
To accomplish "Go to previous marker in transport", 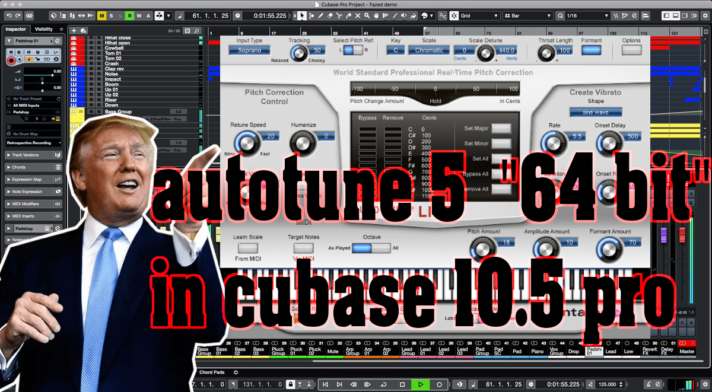I will (325, 384).
